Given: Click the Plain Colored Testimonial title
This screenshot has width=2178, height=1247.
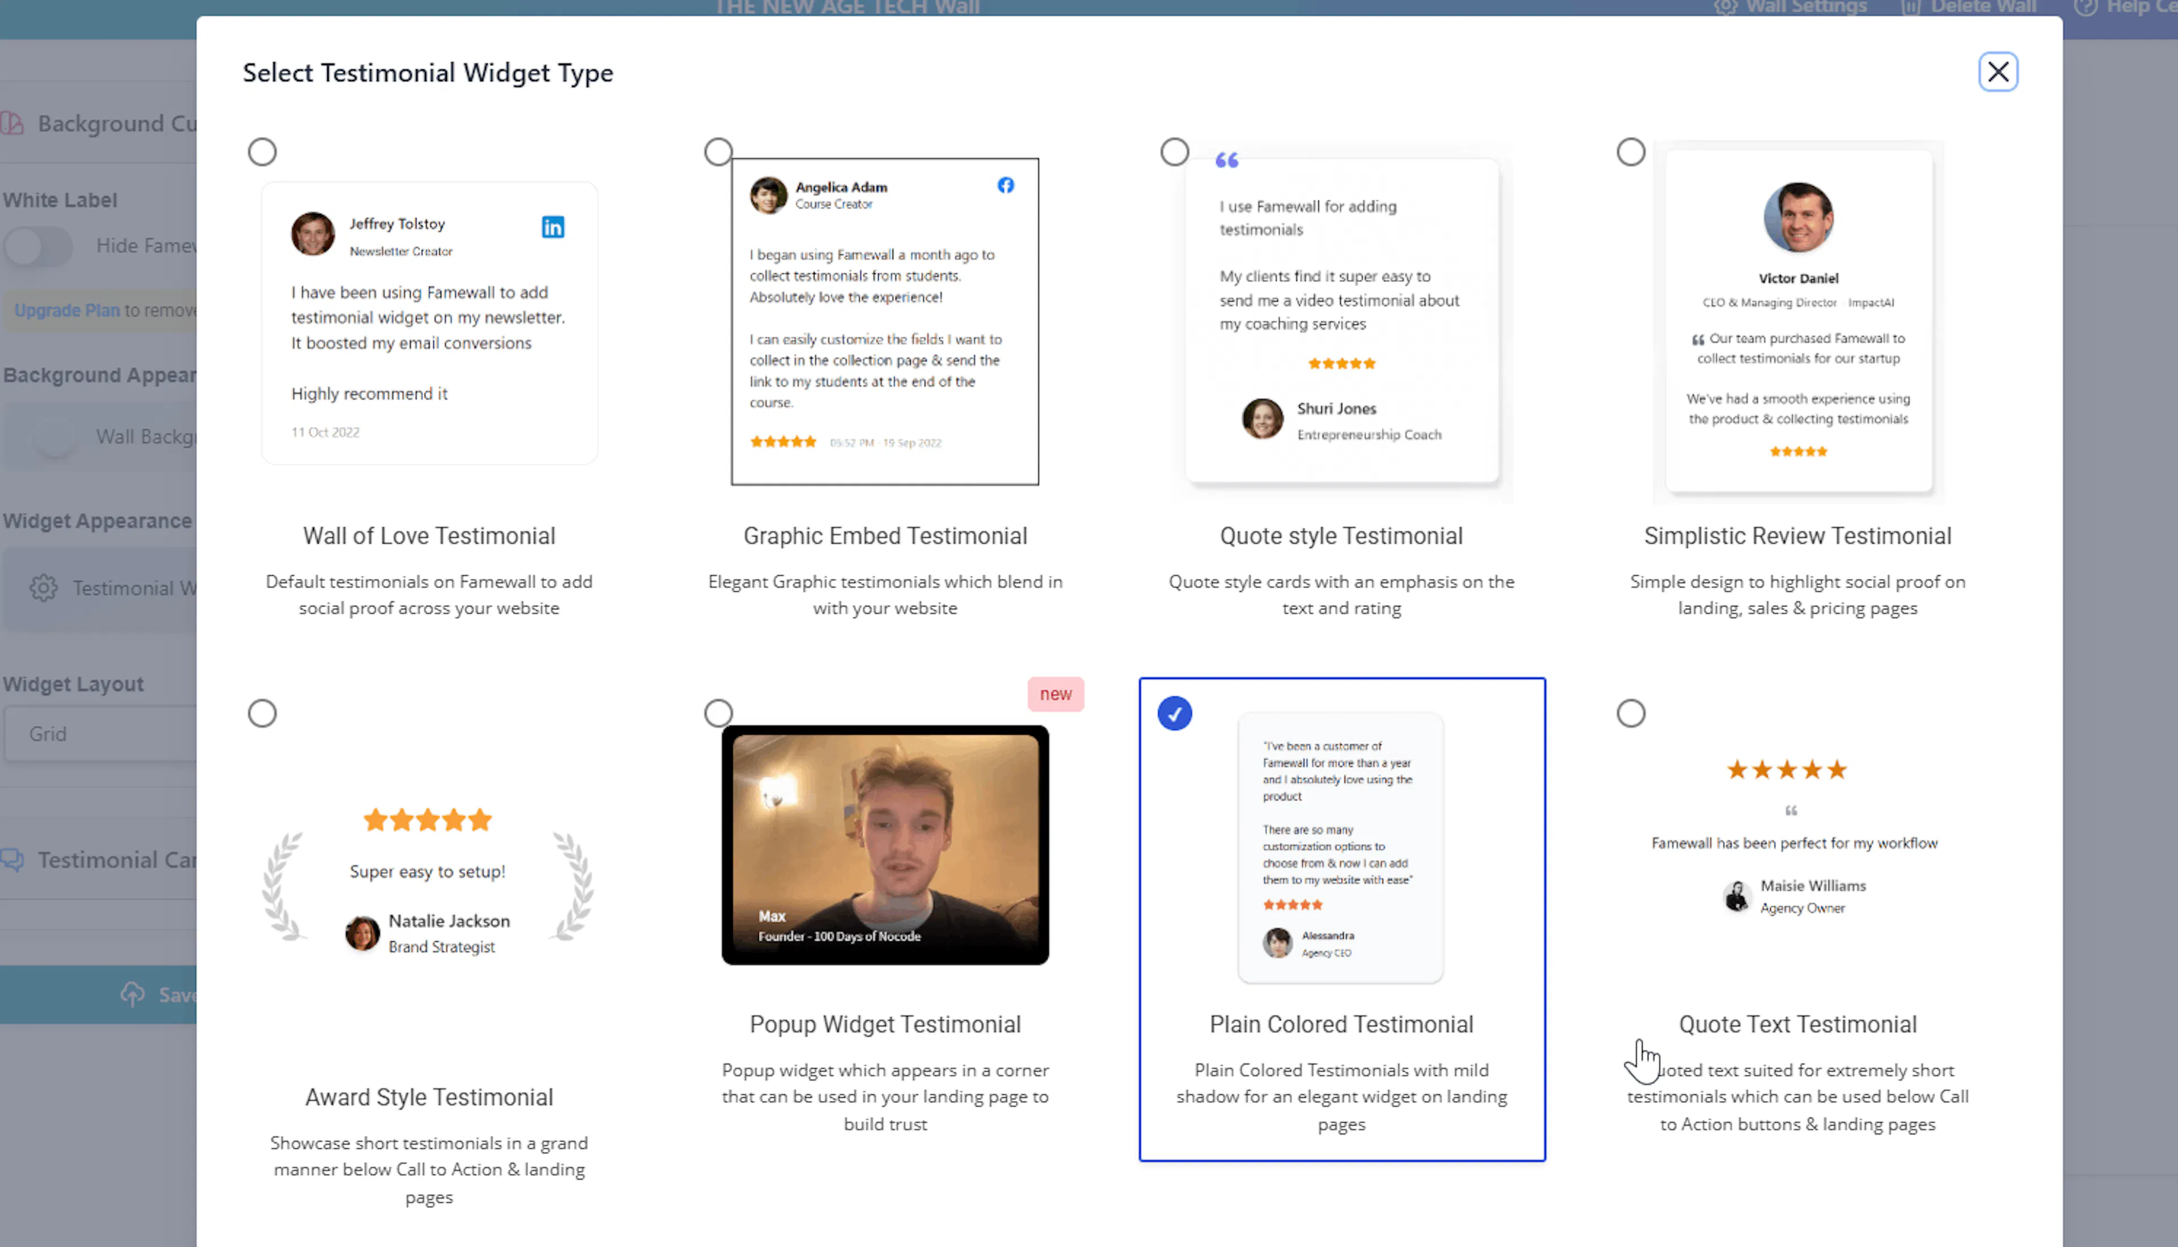Looking at the screenshot, I should (x=1341, y=1025).
